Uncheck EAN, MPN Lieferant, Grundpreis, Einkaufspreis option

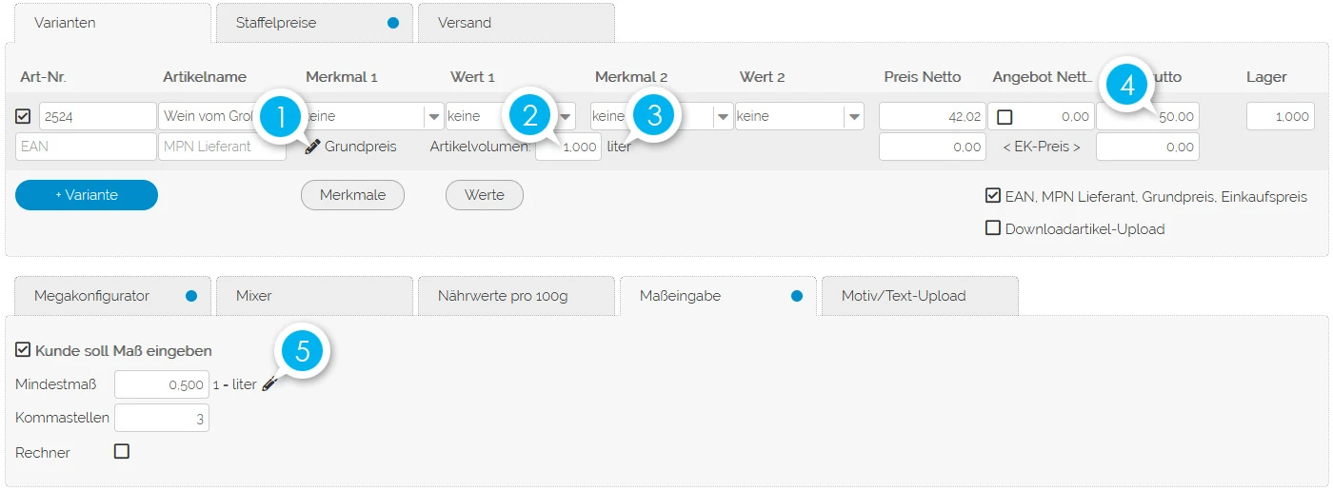pos(993,196)
